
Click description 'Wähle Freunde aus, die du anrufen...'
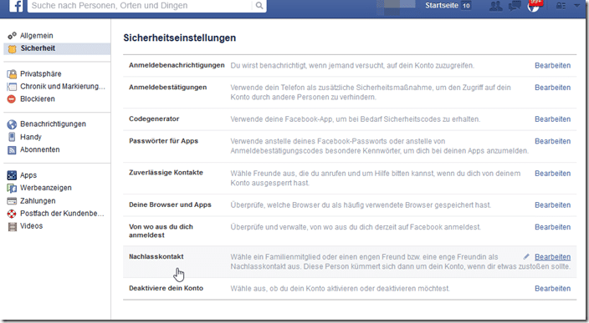pos(376,178)
